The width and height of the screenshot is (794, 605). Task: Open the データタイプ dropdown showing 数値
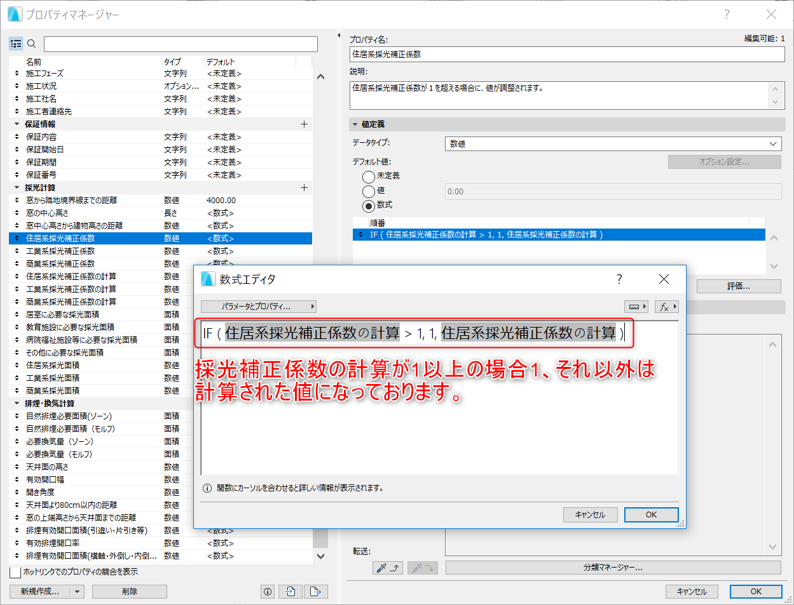(x=613, y=143)
